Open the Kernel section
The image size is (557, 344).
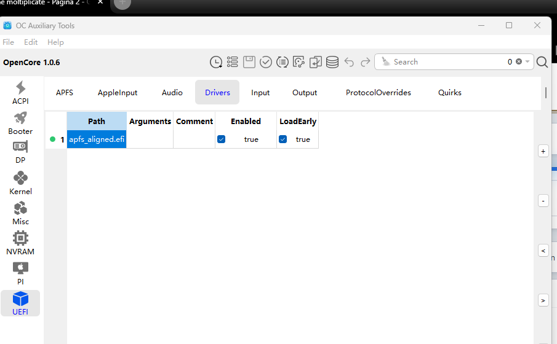point(20,183)
